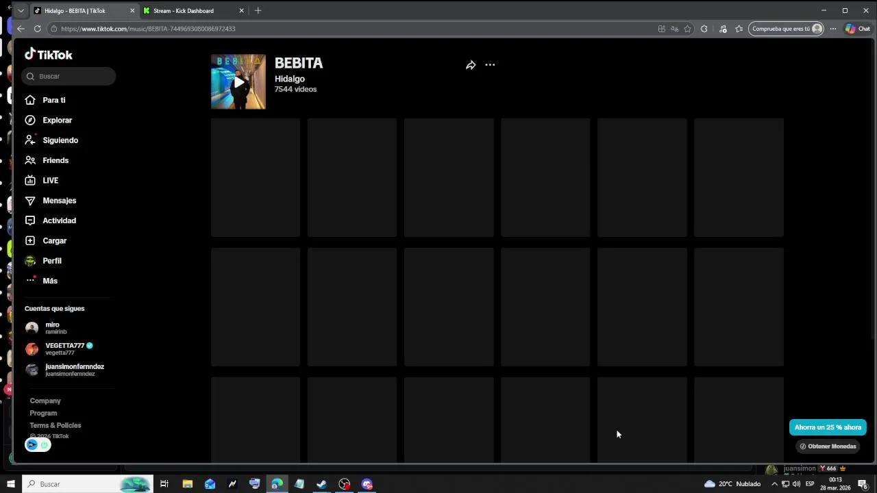The height and width of the screenshot is (493, 877).
Task: Reload the TikTok page
Action: [37, 29]
